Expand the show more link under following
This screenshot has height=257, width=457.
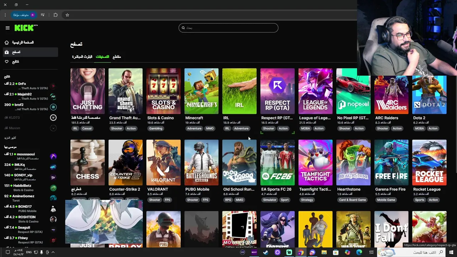click(x=10, y=138)
